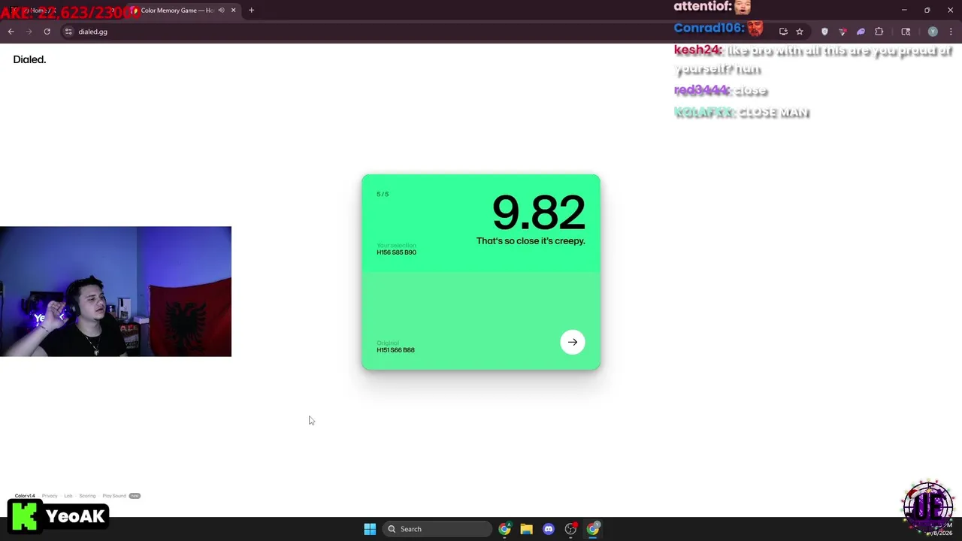Image resolution: width=962 pixels, height=541 pixels.
Task: Click the browser forward arrow
Action: pos(29,32)
